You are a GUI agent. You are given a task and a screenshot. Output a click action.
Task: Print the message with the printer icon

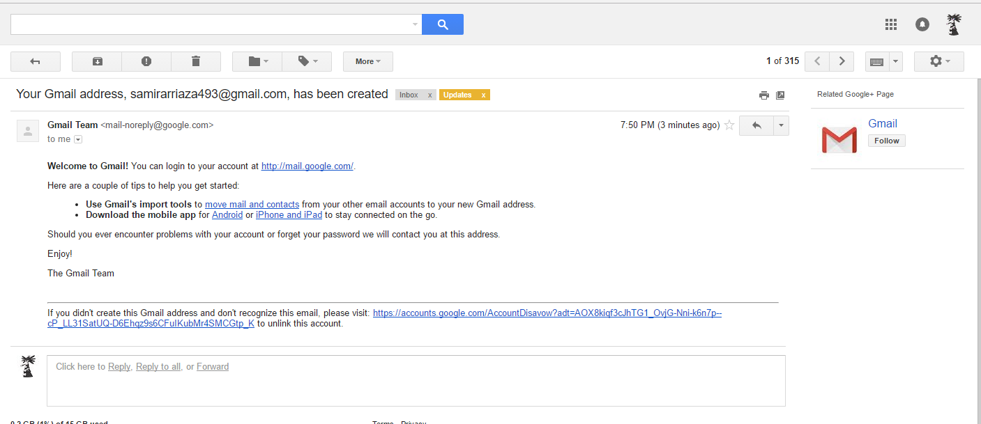click(x=764, y=95)
